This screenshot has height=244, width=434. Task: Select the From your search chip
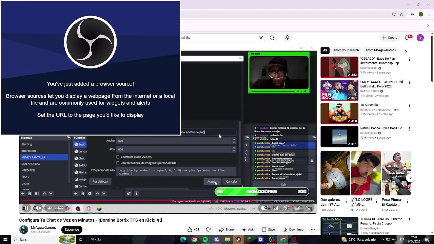346,50
